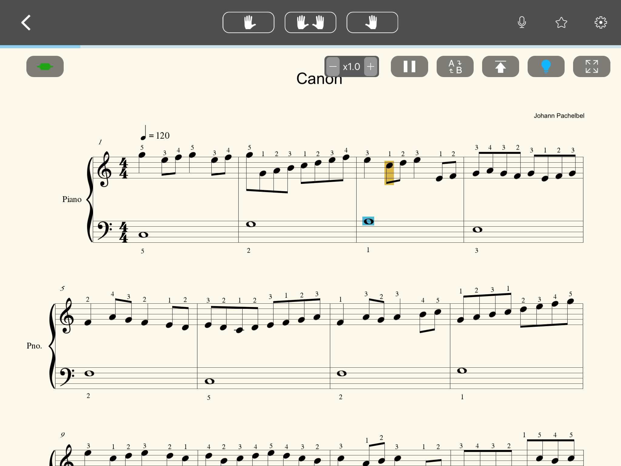Click measure number 1

point(100,142)
